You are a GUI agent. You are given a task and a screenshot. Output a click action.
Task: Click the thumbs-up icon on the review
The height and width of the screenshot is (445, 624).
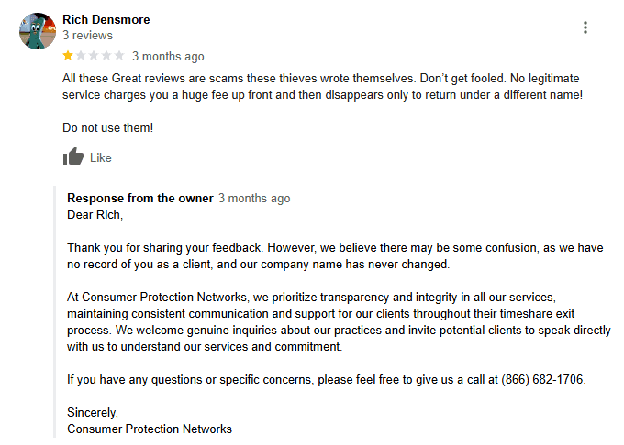click(73, 157)
